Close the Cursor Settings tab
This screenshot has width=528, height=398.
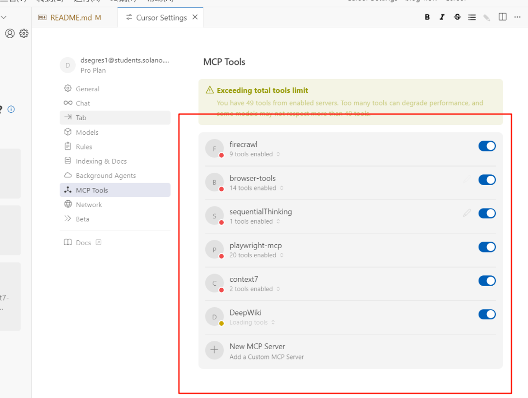195,17
